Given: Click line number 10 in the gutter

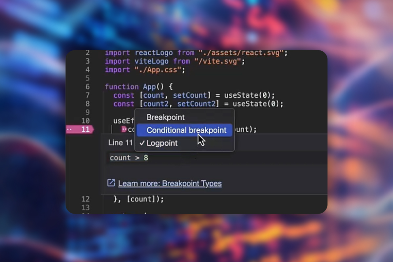Looking at the screenshot, I should (x=85, y=121).
